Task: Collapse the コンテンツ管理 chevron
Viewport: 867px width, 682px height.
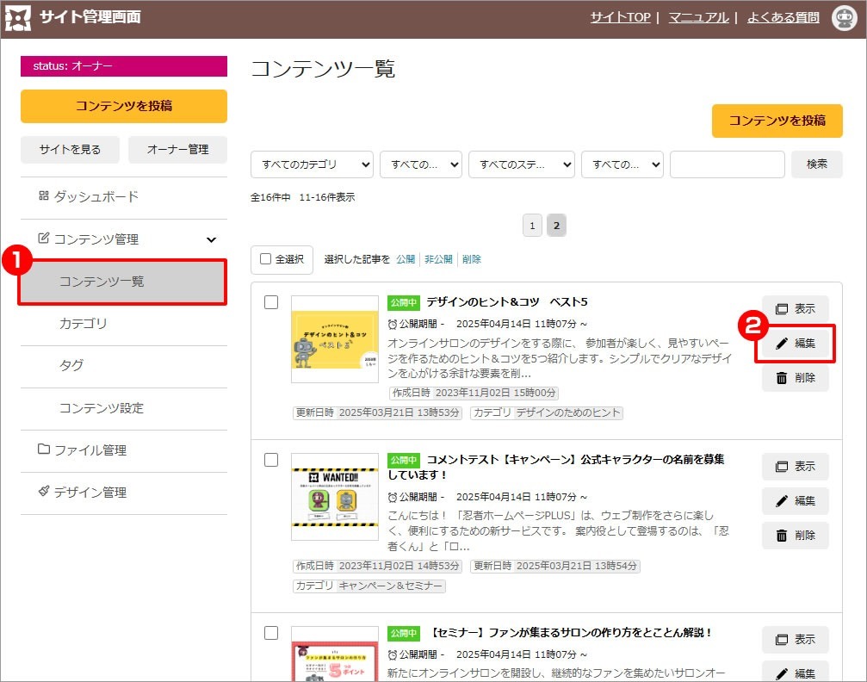Action: [x=211, y=239]
